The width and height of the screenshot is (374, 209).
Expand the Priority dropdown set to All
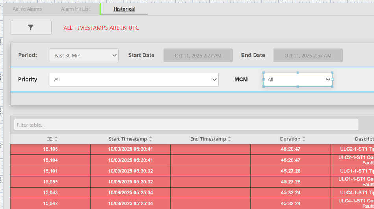click(134, 80)
